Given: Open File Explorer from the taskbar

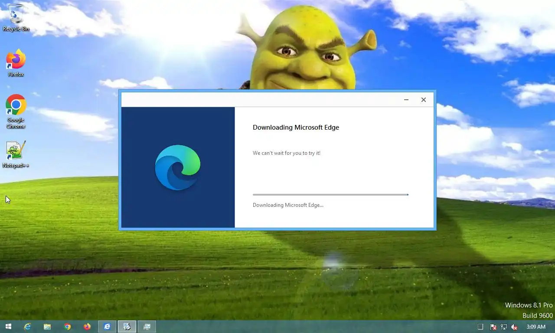Looking at the screenshot, I should tap(47, 326).
